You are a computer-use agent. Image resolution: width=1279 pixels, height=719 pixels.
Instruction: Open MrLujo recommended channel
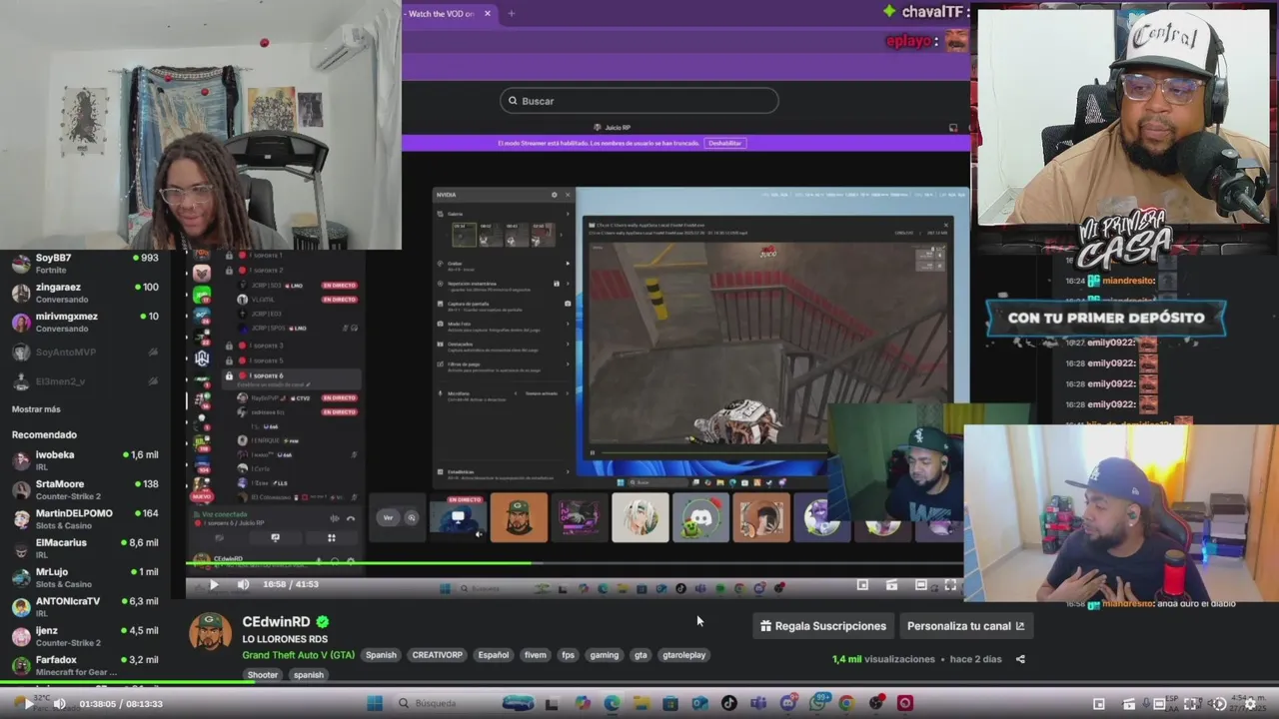tap(85, 577)
